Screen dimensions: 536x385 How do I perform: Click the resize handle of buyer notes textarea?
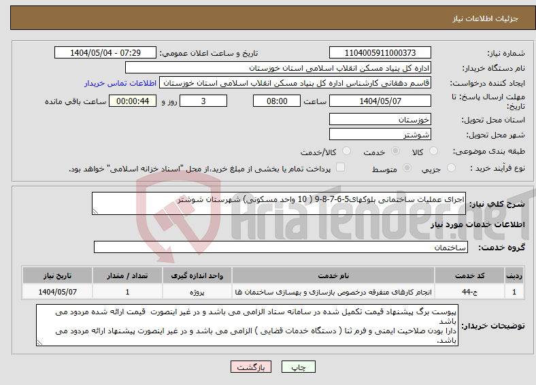tap(39, 343)
